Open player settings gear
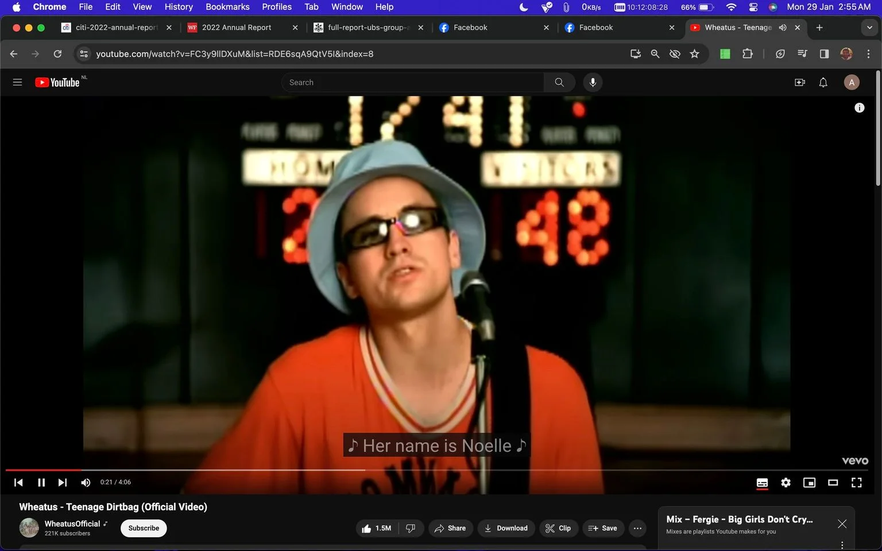This screenshot has height=551, width=882. coord(786,483)
